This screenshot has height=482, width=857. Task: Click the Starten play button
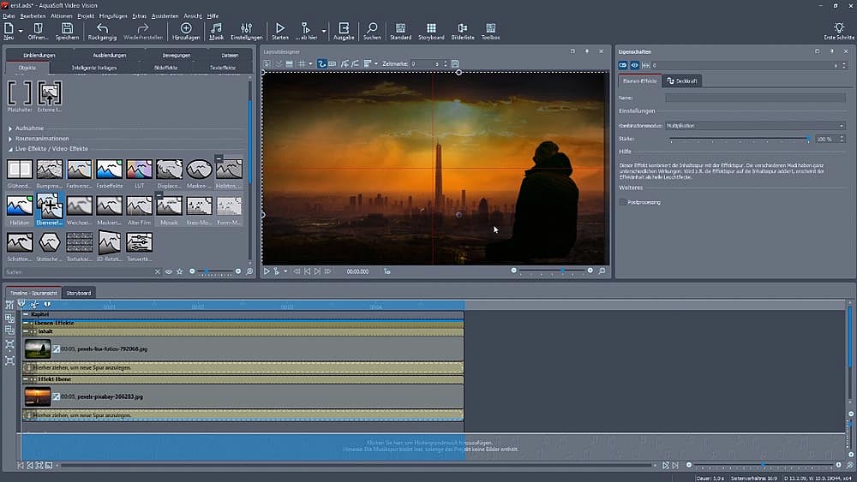tap(279, 32)
